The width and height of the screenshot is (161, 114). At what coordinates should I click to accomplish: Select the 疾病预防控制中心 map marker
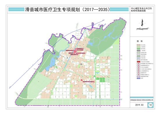pyautogui.click(x=74, y=50)
